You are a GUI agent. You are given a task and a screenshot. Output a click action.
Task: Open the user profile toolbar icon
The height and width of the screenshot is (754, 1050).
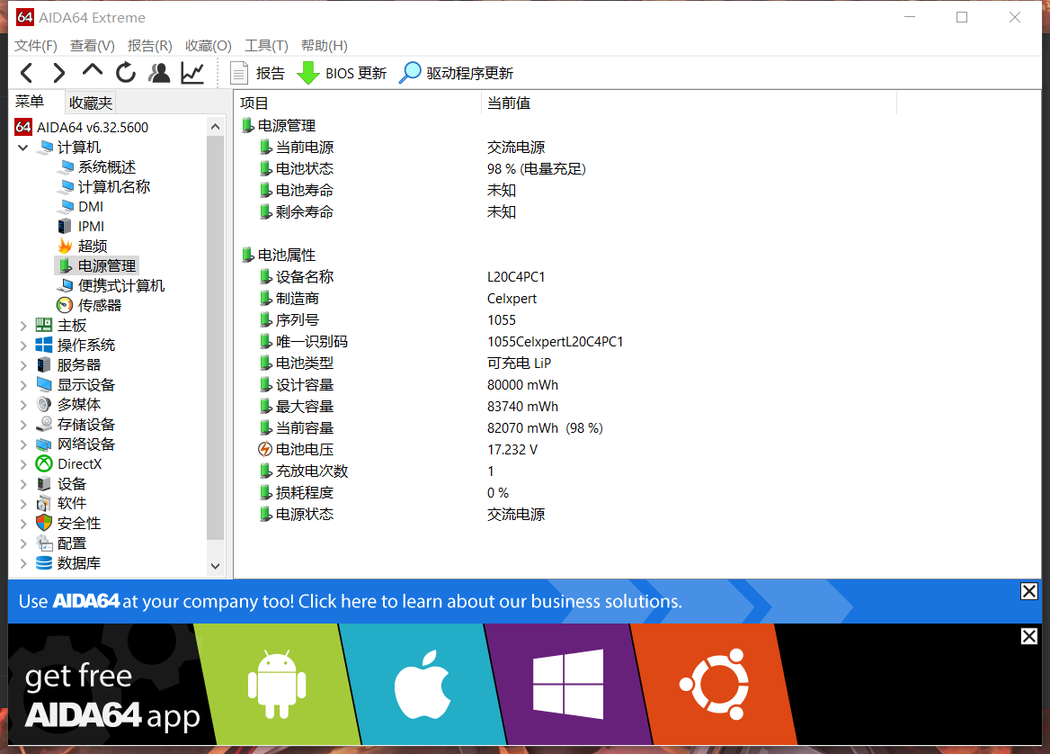click(x=159, y=72)
